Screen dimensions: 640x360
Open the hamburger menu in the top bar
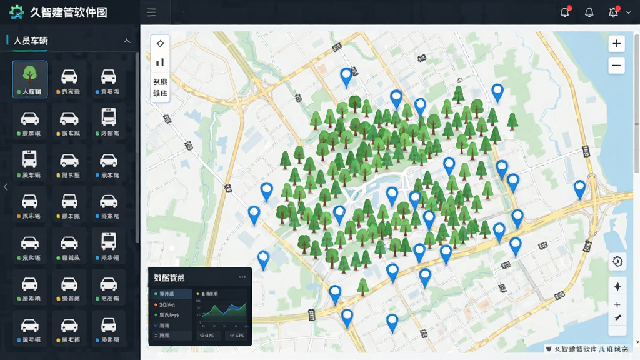pos(151,12)
